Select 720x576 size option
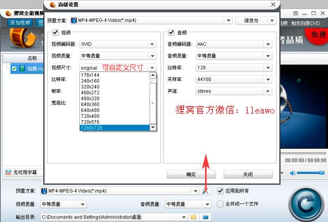Screen dimensions: 328x222 [115, 122]
